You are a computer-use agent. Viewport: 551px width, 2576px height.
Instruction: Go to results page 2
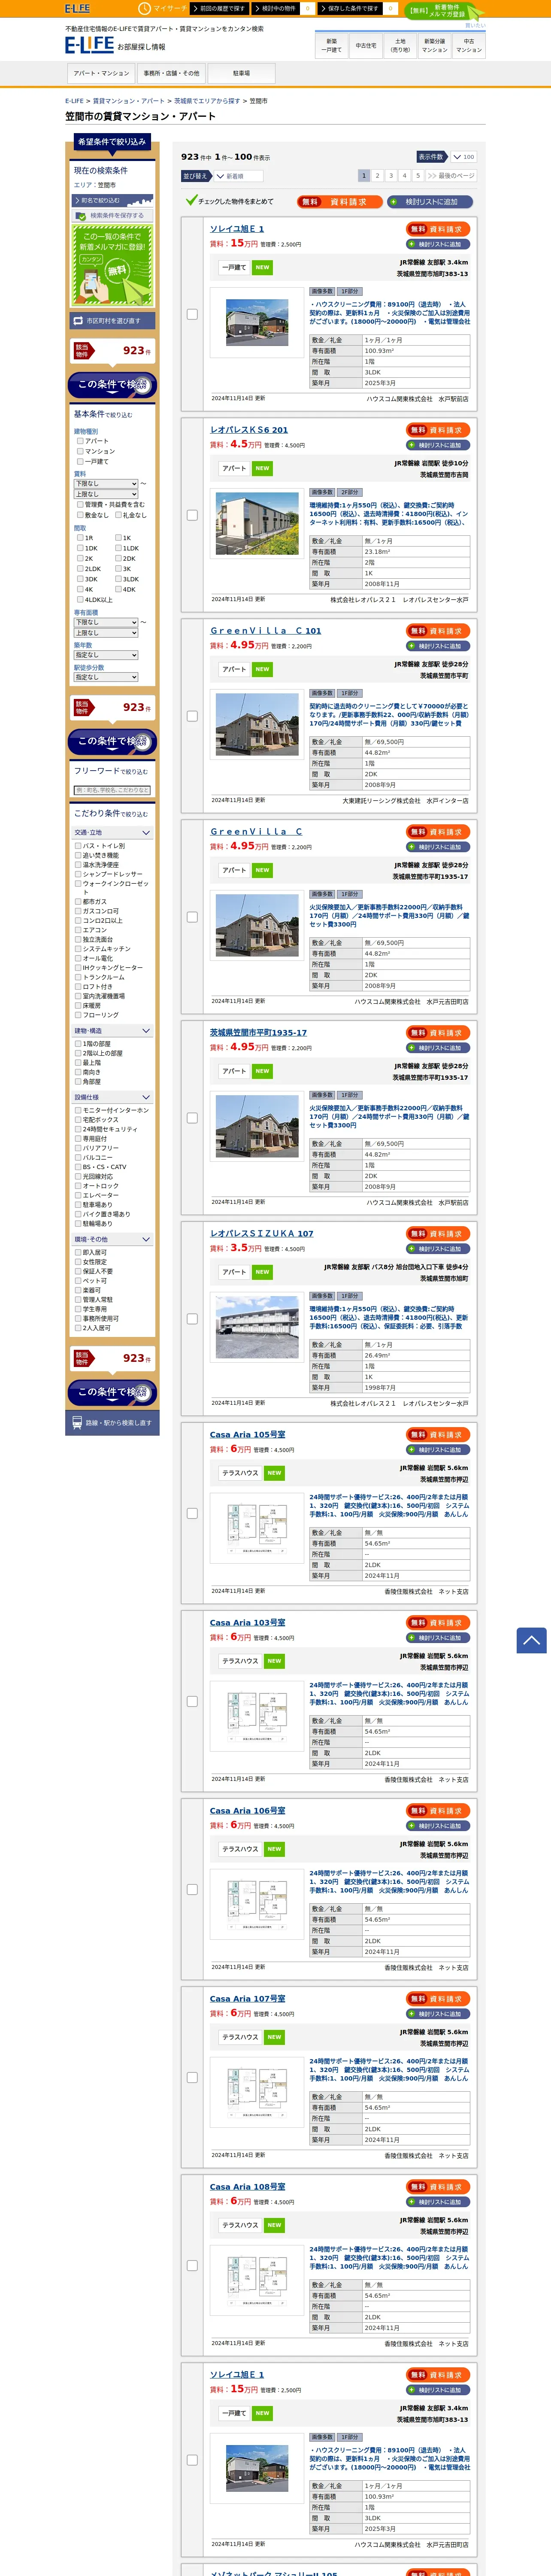tap(377, 175)
